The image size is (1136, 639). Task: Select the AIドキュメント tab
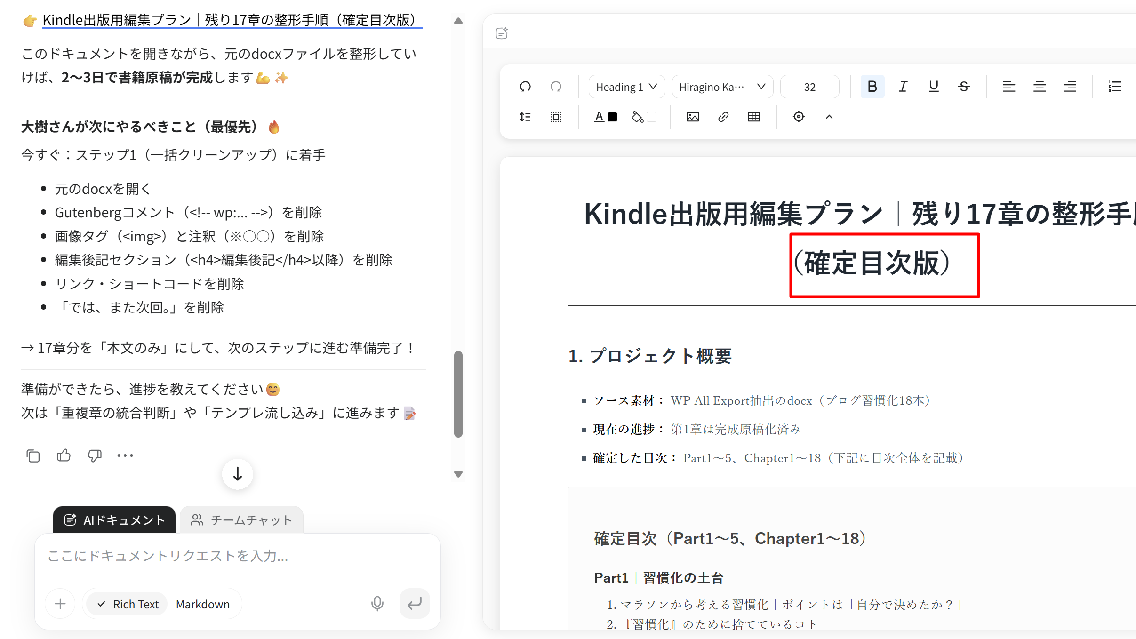pos(114,520)
